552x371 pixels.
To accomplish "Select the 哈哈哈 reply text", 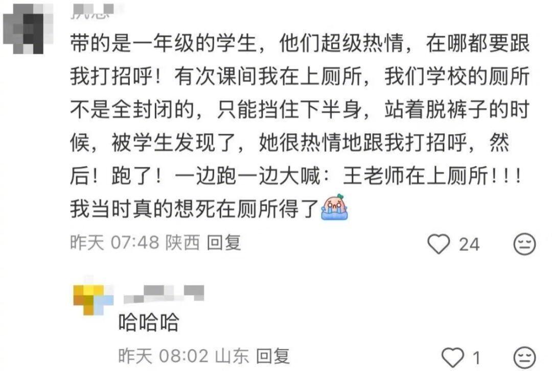I will (x=149, y=322).
